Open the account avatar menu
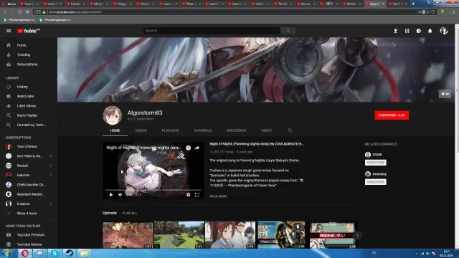The width and height of the screenshot is (459, 258). pos(444,31)
